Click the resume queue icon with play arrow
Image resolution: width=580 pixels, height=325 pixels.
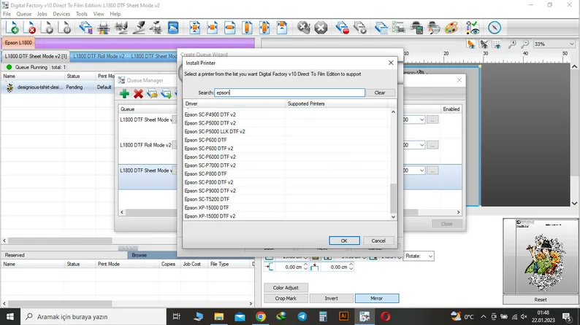point(359,28)
